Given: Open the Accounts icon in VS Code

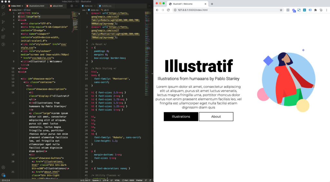Looking at the screenshot, I should tap(3, 167).
